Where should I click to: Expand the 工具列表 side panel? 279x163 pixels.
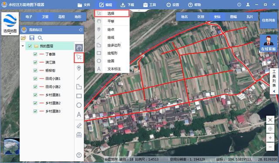274,81
